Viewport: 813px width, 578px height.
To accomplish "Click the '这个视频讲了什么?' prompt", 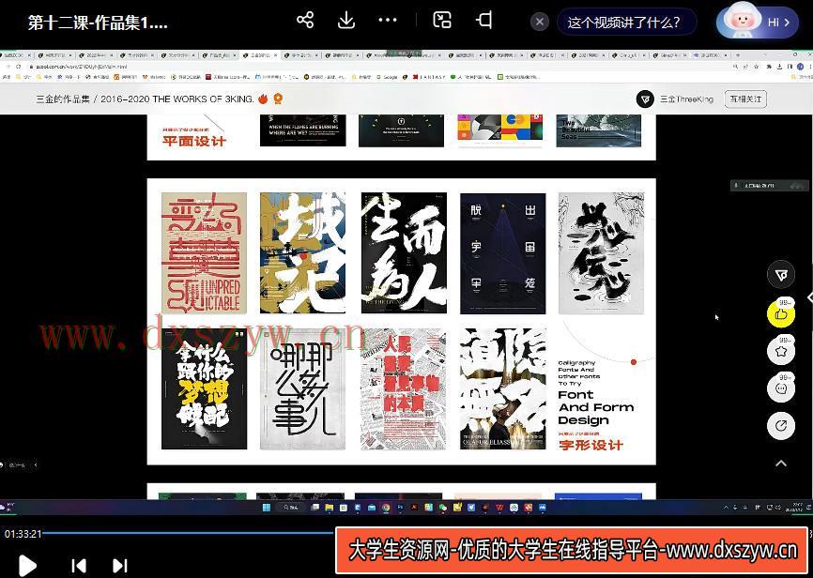I will coord(626,23).
